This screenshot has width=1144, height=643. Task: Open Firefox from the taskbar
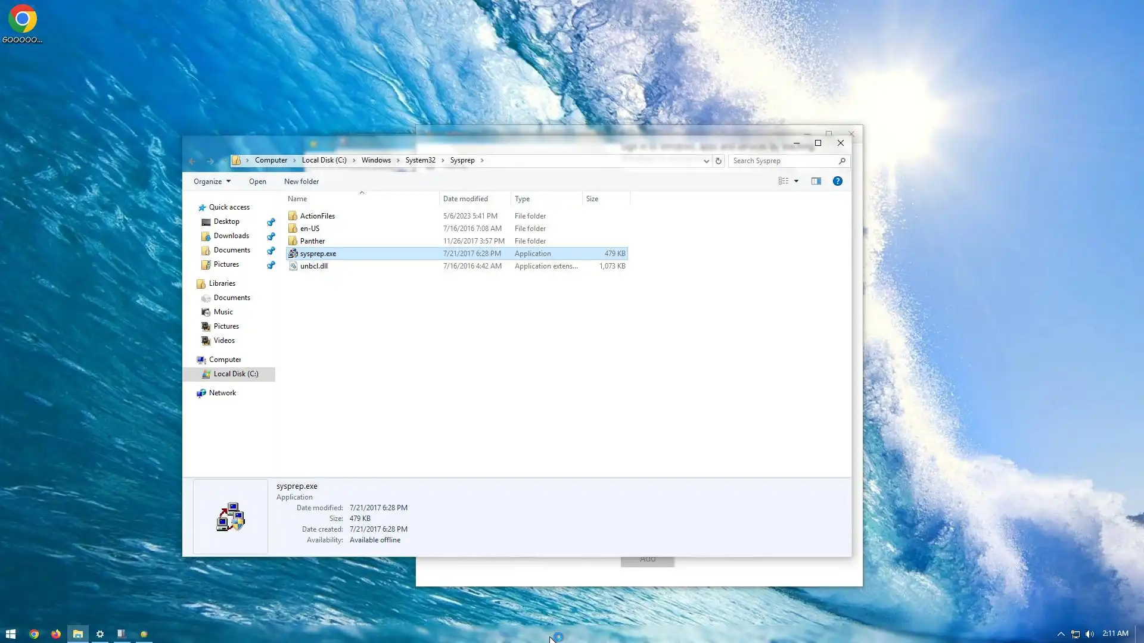pos(56,634)
